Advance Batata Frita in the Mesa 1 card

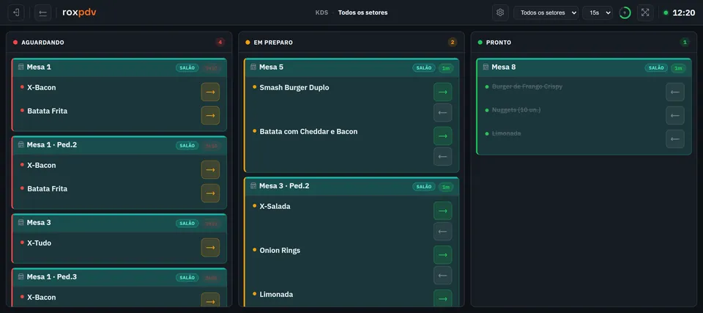click(210, 115)
